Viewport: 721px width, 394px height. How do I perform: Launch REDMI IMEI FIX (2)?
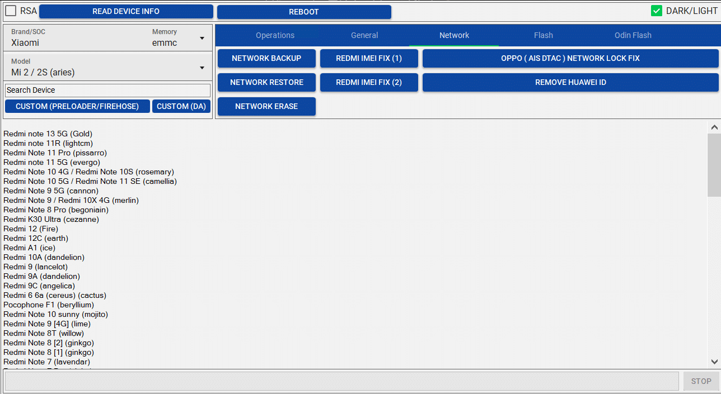tap(369, 82)
